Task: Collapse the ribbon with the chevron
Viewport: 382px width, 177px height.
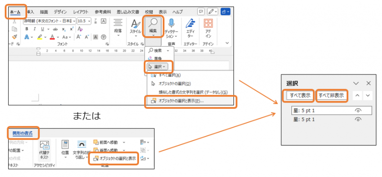Action: [227, 43]
